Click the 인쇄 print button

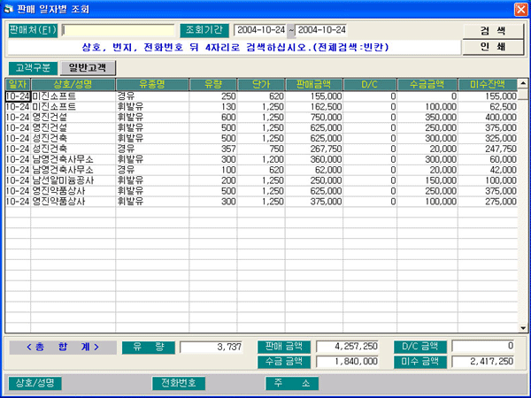coord(493,47)
